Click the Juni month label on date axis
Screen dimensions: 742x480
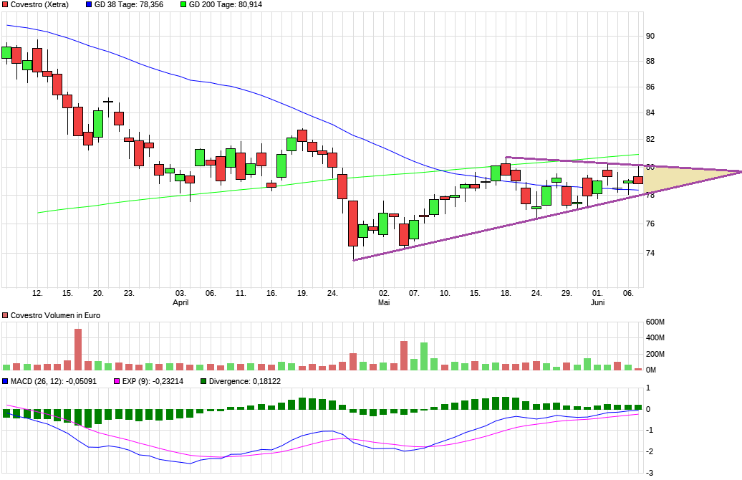point(597,303)
